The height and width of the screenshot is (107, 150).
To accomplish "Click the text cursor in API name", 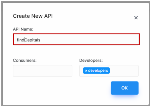I will pyautogui.click(x=24, y=40).
